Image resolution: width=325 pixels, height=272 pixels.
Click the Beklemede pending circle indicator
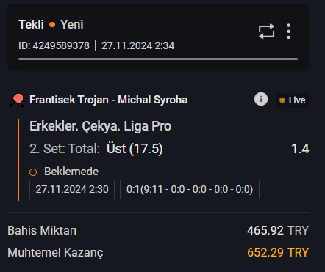pyautogui.click(x=33, y=172)
